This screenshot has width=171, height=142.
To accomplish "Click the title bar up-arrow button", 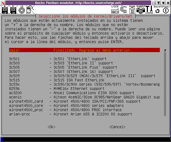I will [159, 3].
